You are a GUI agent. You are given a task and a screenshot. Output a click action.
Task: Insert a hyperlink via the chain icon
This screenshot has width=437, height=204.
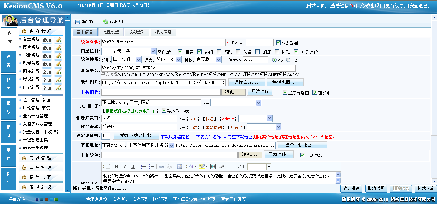[x=161, y=166]
